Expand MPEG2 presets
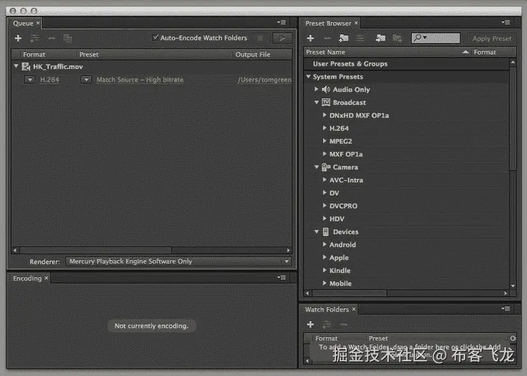This screenshot has width=527, height=376. coord(325,141)
